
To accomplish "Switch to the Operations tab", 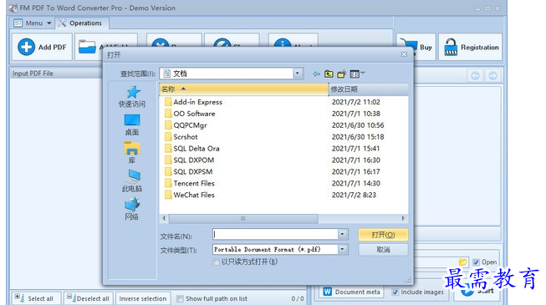I will (81, 23).
